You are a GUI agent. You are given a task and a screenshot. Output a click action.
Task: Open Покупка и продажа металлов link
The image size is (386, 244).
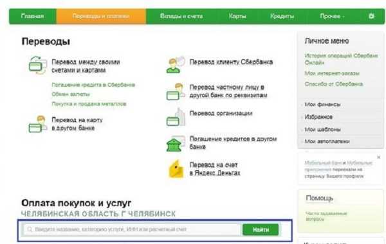[89, 103]
